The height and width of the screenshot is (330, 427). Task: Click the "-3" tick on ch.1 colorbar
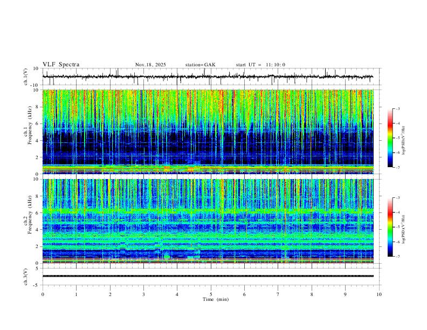398,108
